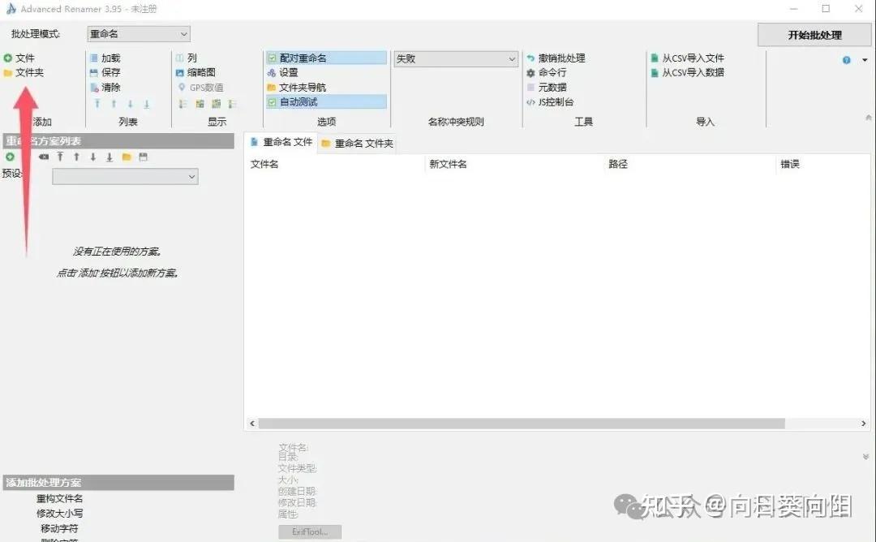Toggle the 自动测试 checkbox
The width and height of the screenshot is (876, 542).
(x=273, y=101)
